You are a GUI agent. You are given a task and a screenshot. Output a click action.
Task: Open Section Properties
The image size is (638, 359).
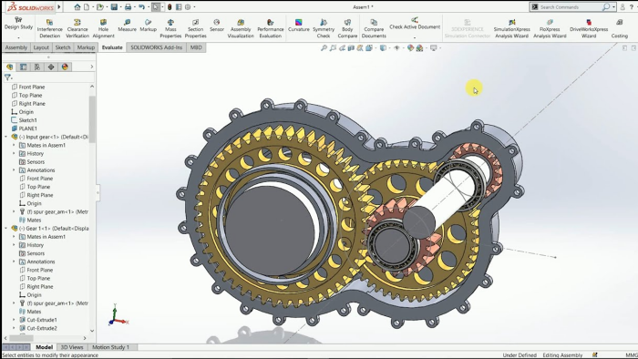pos(195,28)
